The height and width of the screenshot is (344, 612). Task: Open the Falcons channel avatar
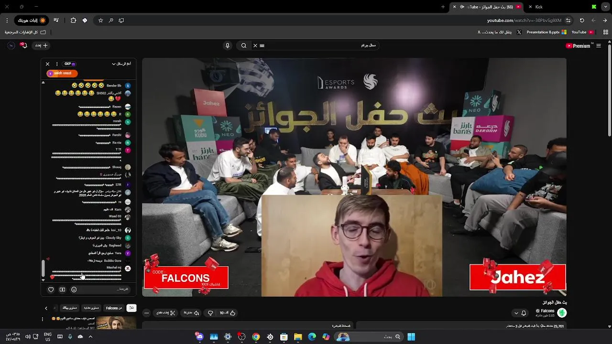coord(562,313)
